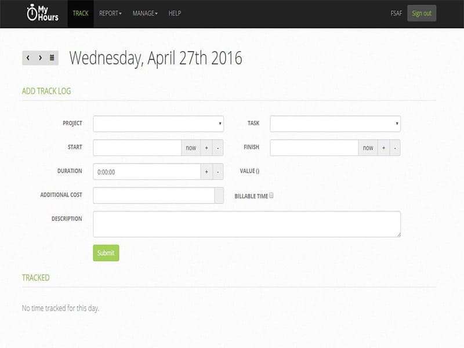Image resolution: width=464 pixels, height=348 pixels.
Task: Submit the track log
Action: [x=106, y=253]
